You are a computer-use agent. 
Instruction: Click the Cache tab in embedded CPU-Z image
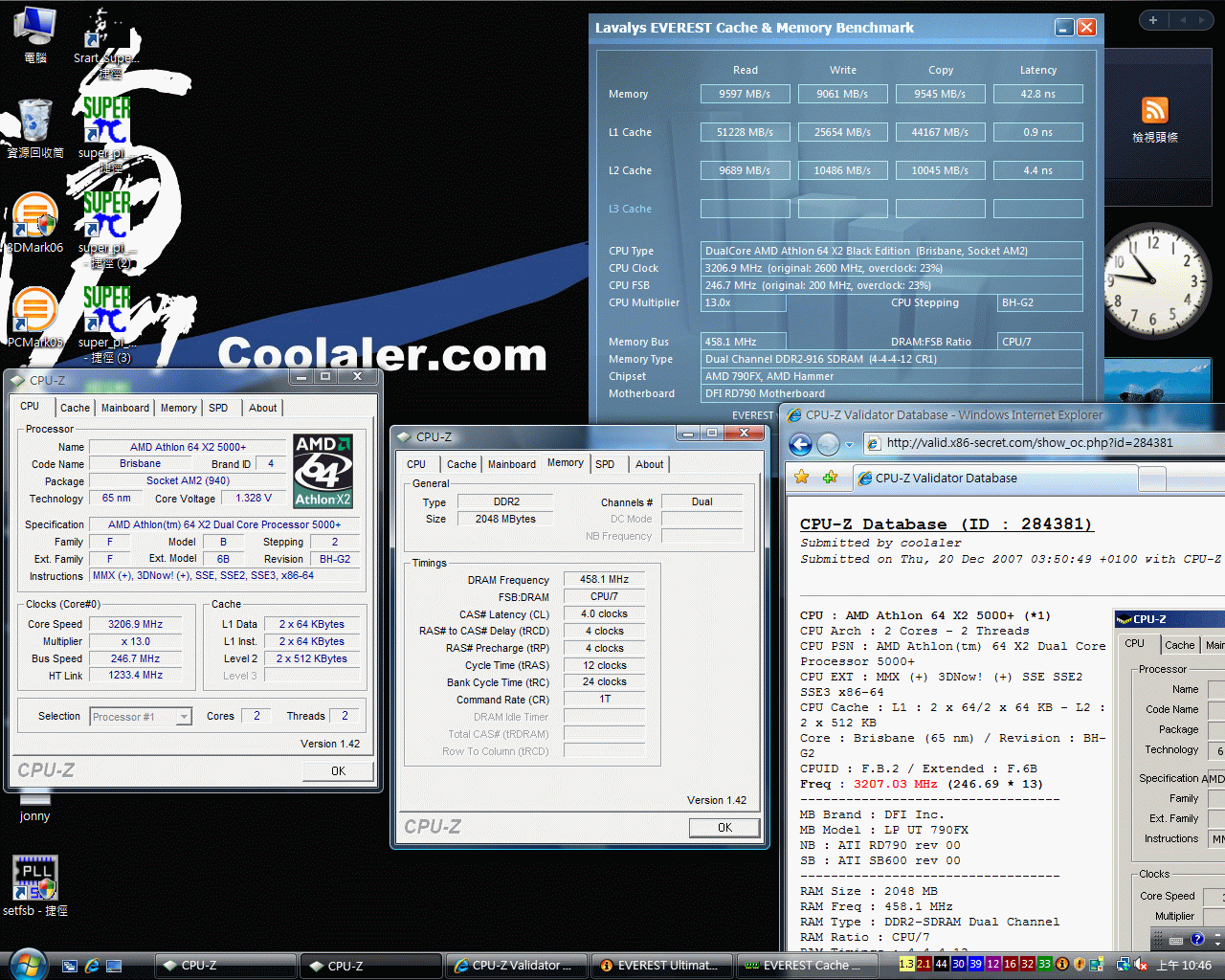click(x=1179, y=645)
